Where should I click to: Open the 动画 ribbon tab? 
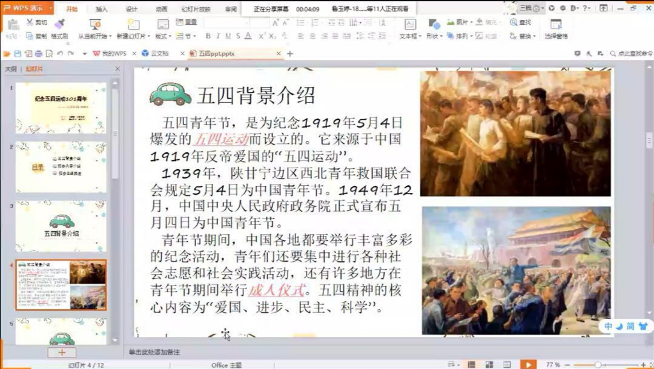click(x=161, y=9)
